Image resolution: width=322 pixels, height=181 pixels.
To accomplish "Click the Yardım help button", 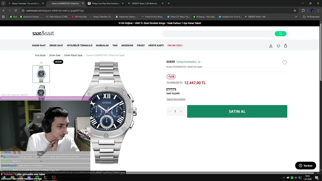I will [x=306, y=166].
